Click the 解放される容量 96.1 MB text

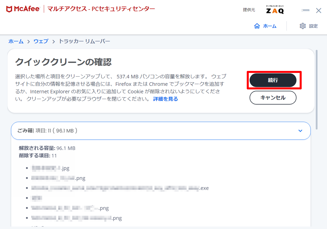(47, 148)
